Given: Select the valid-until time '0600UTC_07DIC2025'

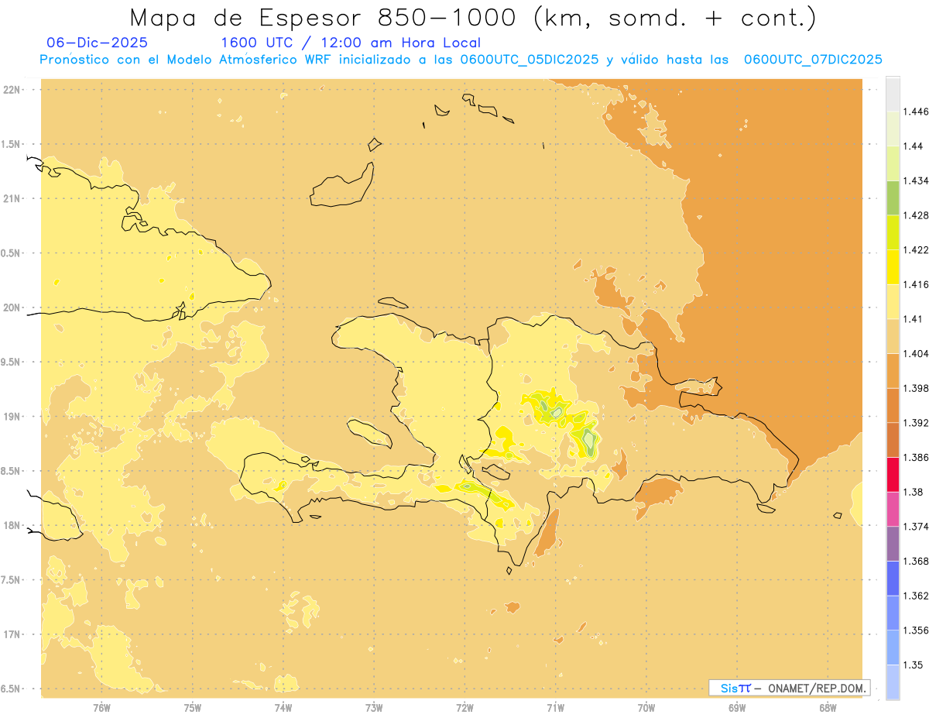Looking at the screenshot, I should [x=813, y=60].
